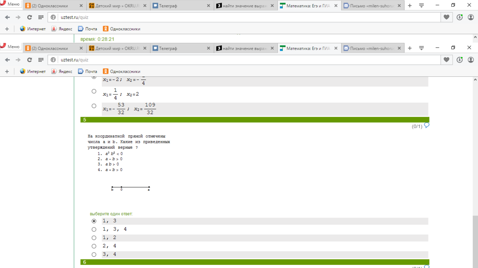Open Яндекс bookmark on upper bookmarks bar
The width and height of the screenshot is (478, 268).
tap(62, 29)
